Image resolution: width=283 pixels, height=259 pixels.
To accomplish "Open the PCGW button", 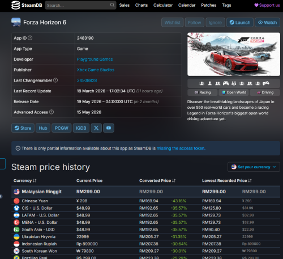I will tap(62, 128).
